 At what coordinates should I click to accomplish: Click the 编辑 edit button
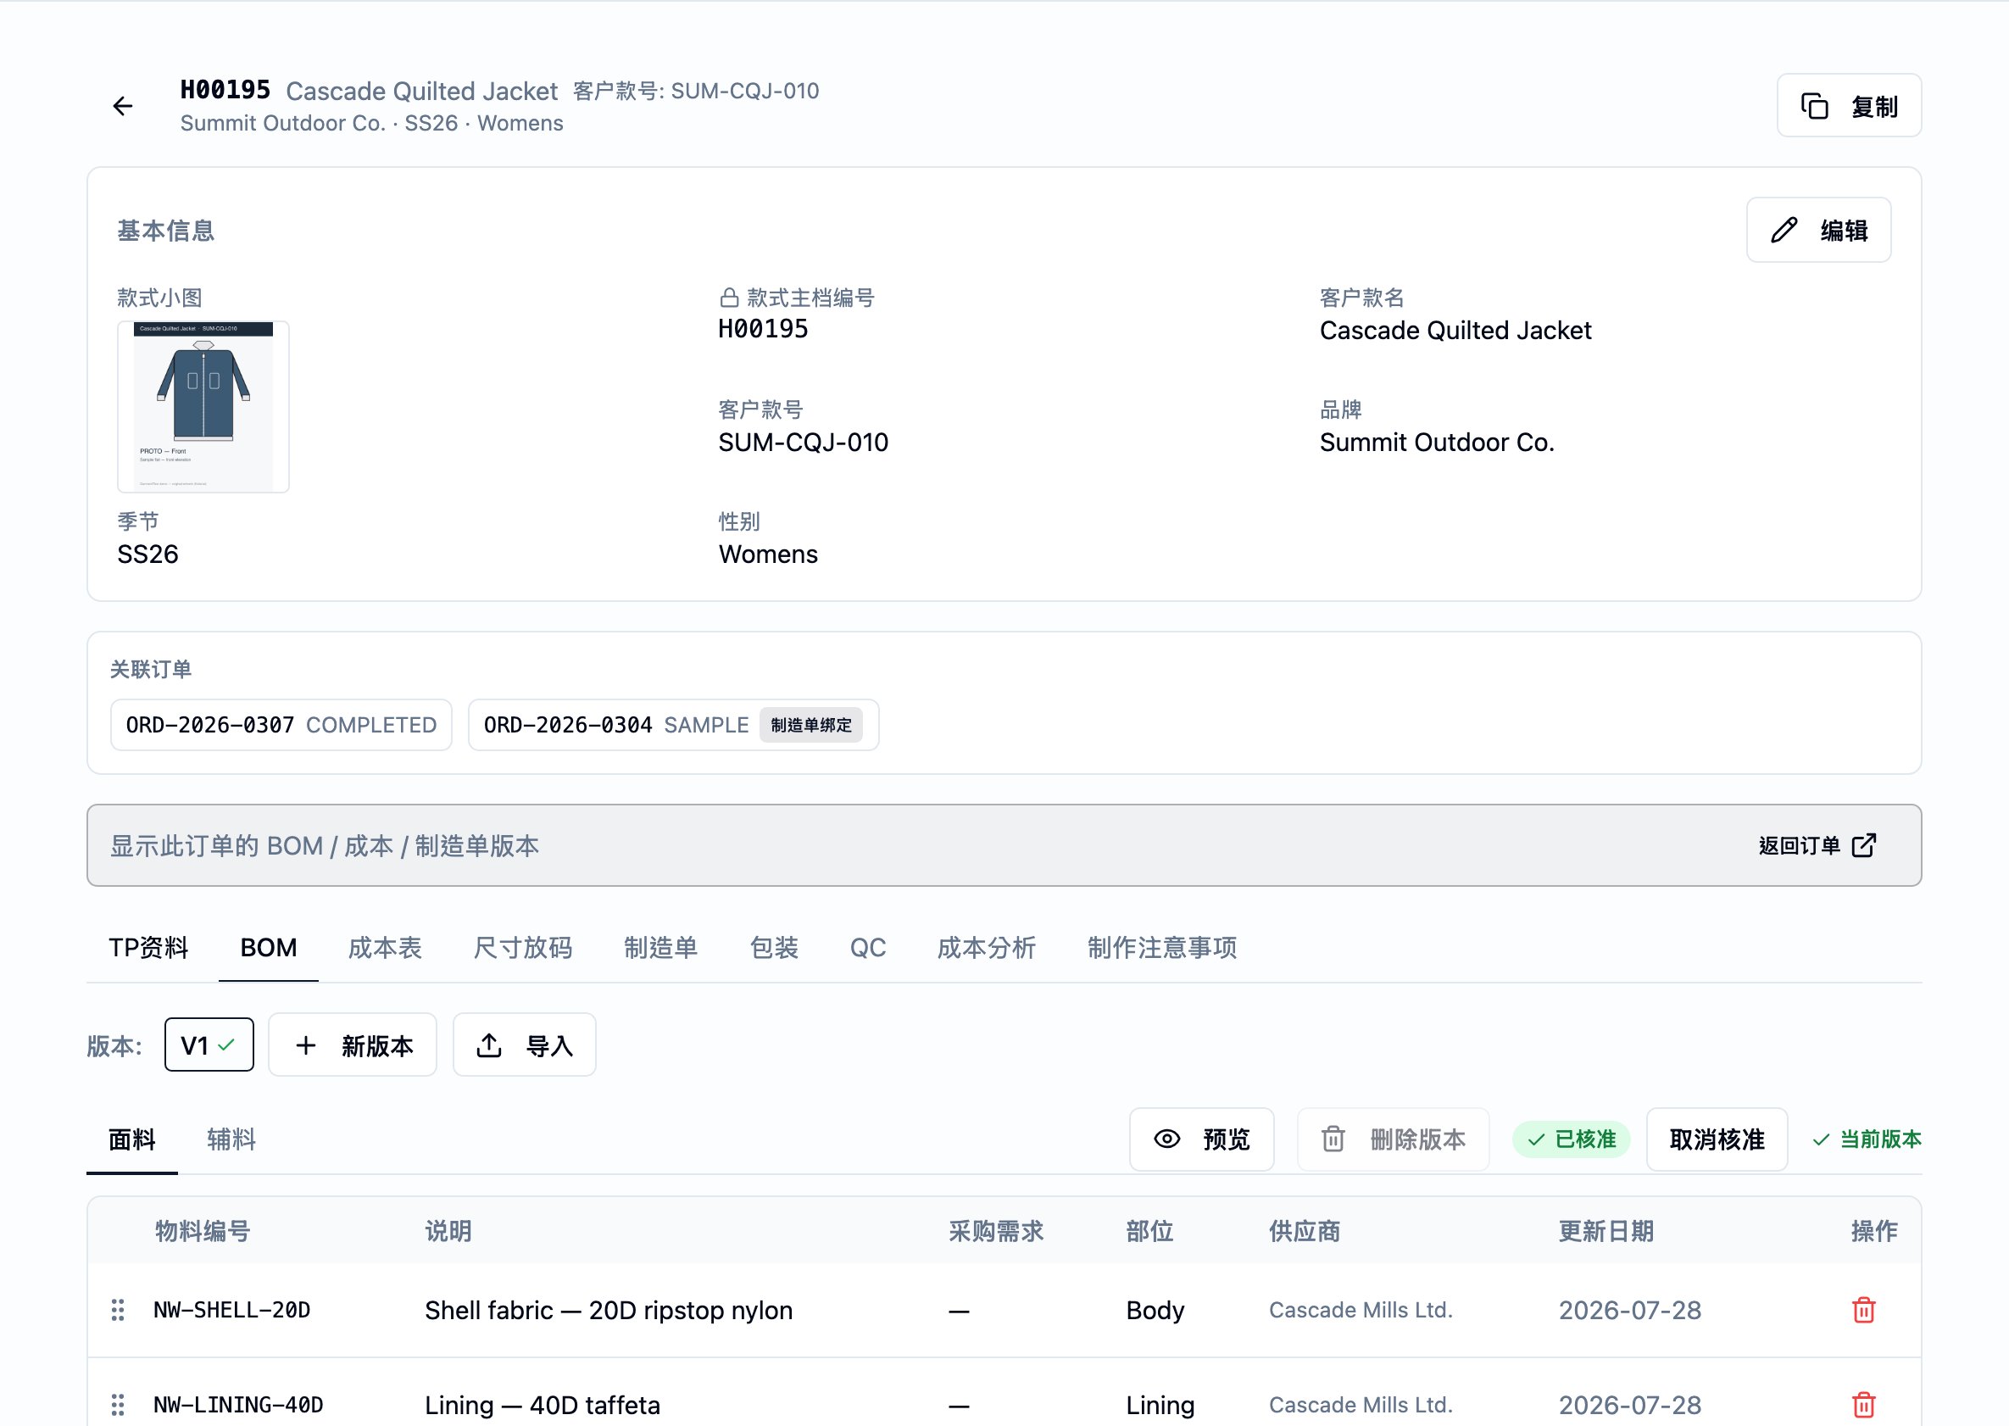(x=1818, y=230)
